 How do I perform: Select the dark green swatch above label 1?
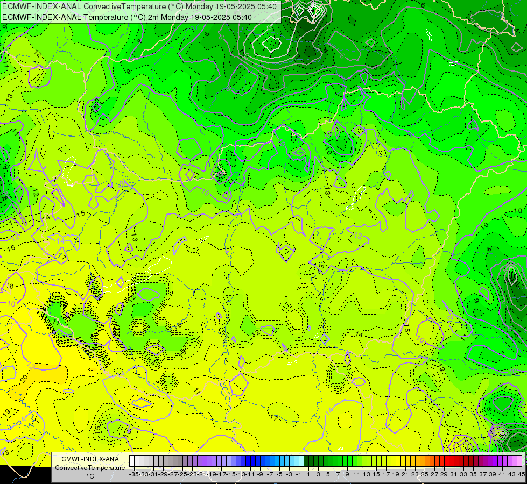pos(306,461)
